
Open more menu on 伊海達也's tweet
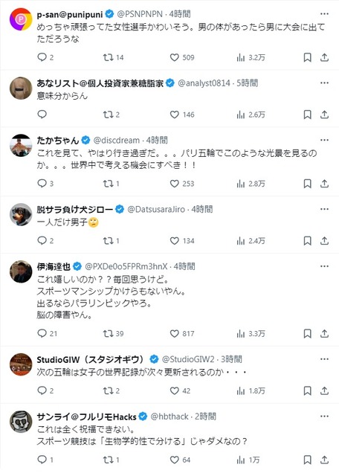[x=324, y=266]
